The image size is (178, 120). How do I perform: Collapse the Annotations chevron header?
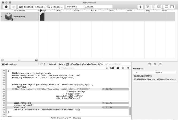tap(137, 72)
